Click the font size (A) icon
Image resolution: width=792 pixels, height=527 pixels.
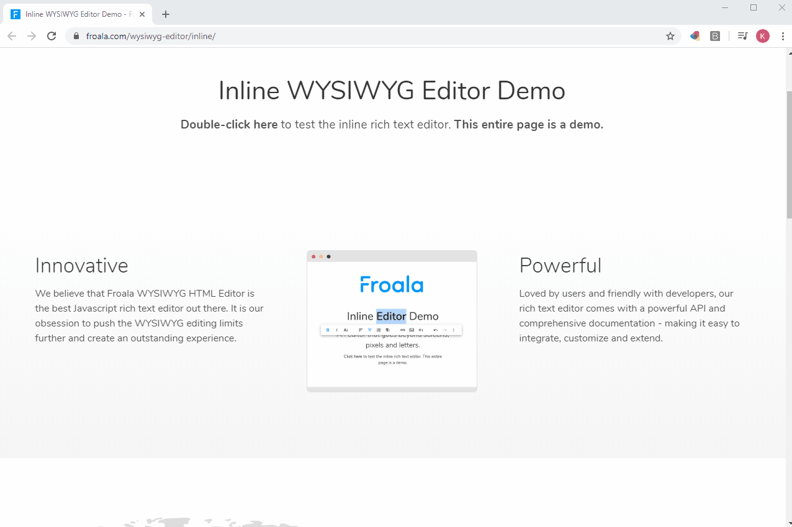[346, 330]
